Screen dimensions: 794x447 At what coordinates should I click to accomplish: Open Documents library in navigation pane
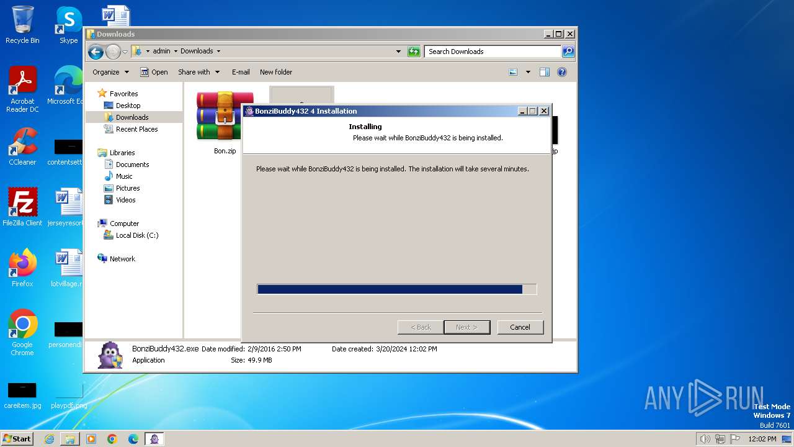tap(132, 165)
